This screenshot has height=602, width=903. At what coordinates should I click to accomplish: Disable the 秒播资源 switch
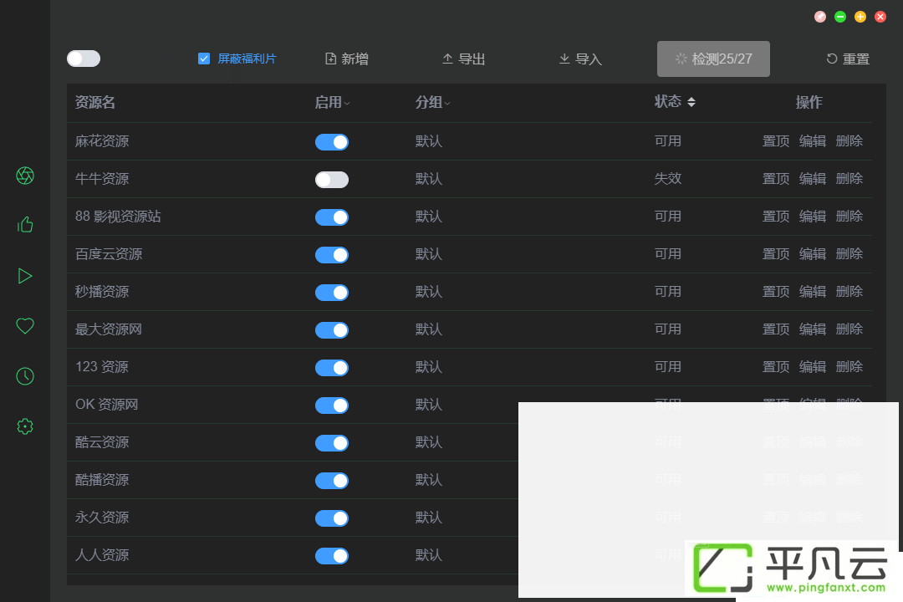332,293
